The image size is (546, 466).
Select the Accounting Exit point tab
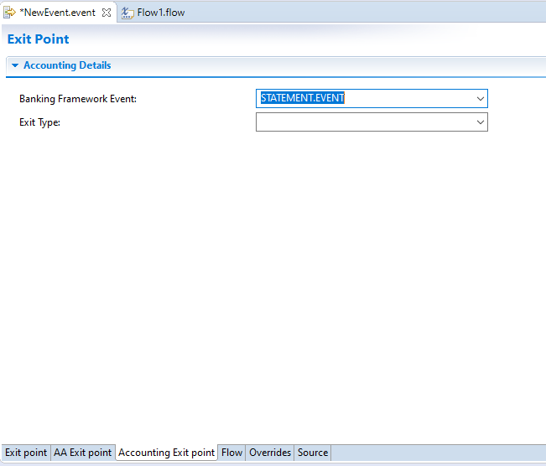click(166, 453)
